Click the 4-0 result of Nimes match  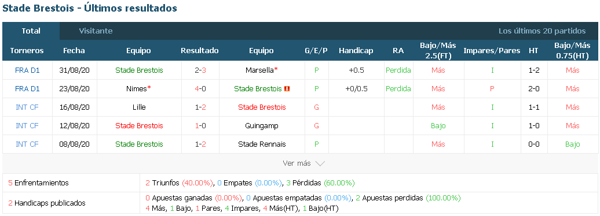point(200,88)
